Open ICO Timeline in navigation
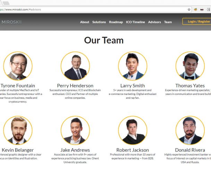The image size is (211, 175). pos(135,22)
